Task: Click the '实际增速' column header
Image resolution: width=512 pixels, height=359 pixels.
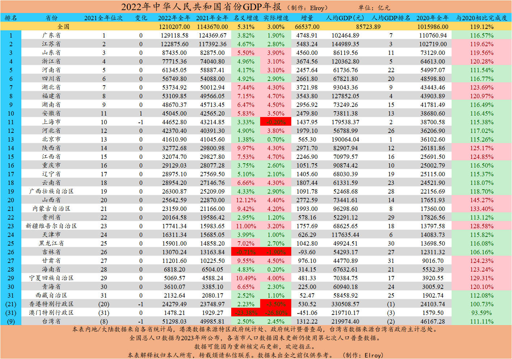Action: point(276,18)
